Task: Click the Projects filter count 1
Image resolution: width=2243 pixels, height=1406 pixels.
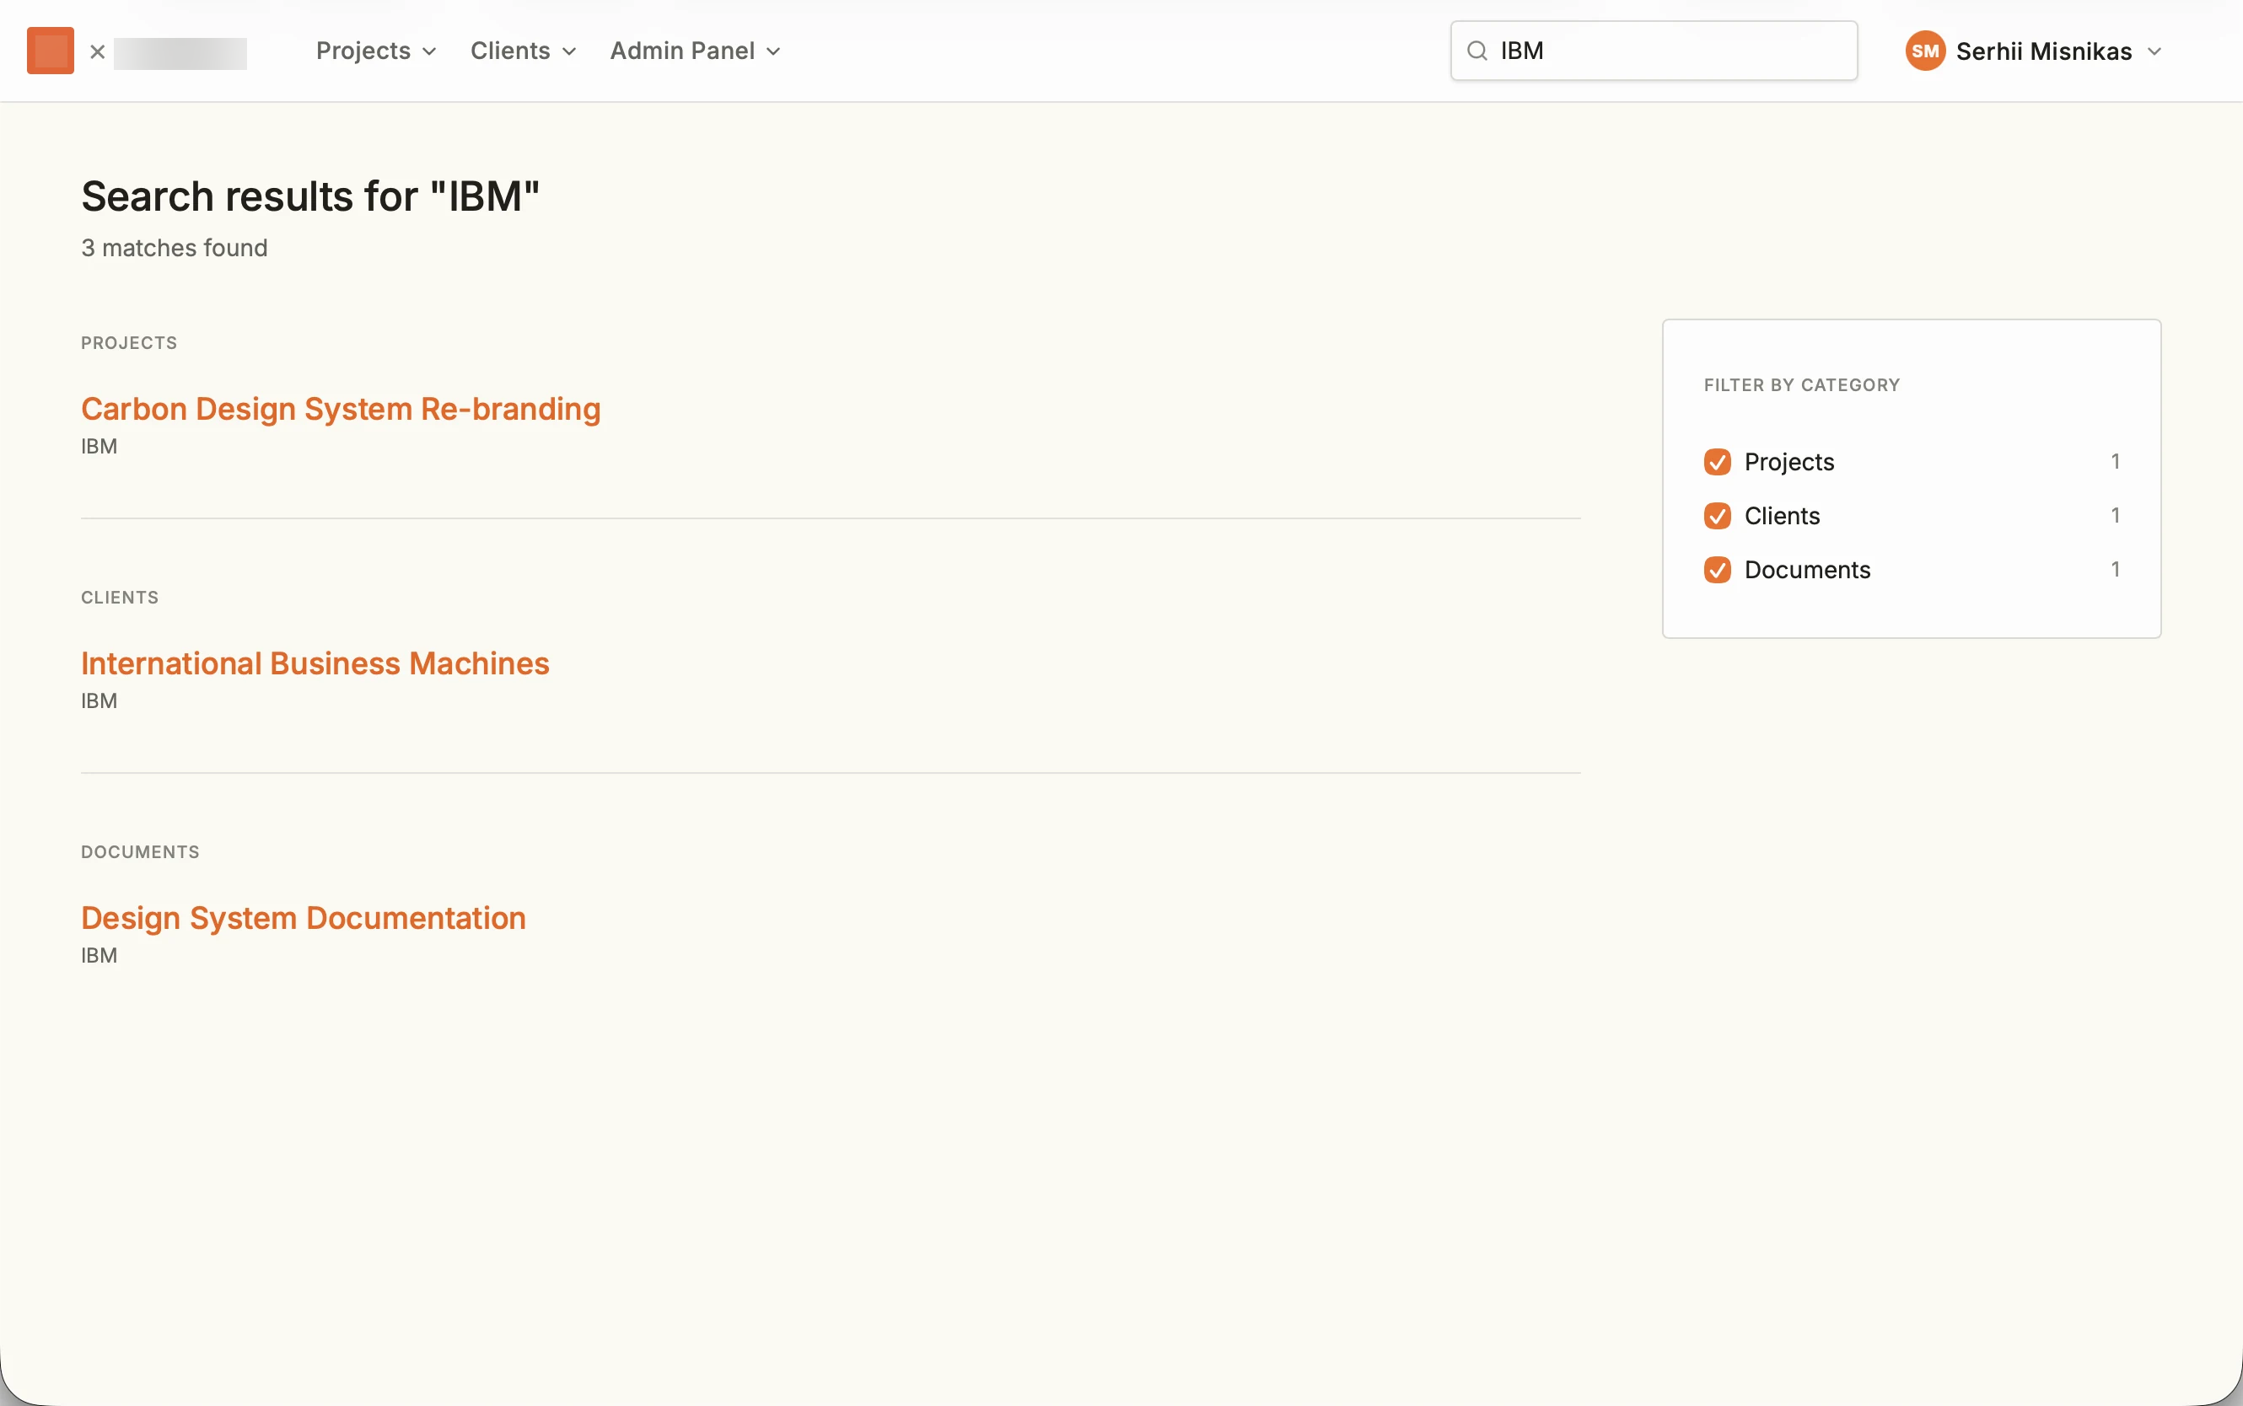Action: pos(2115,461)
